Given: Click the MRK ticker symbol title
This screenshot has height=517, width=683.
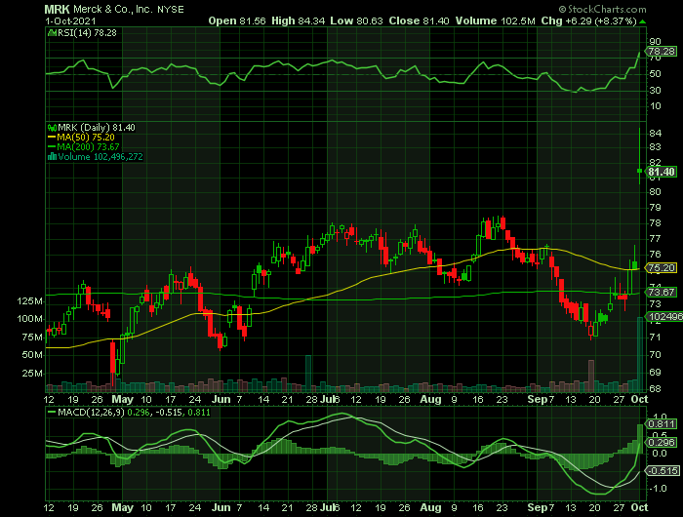Looking at the screenshot, I should pyautogui.click(x=57, y=9).
